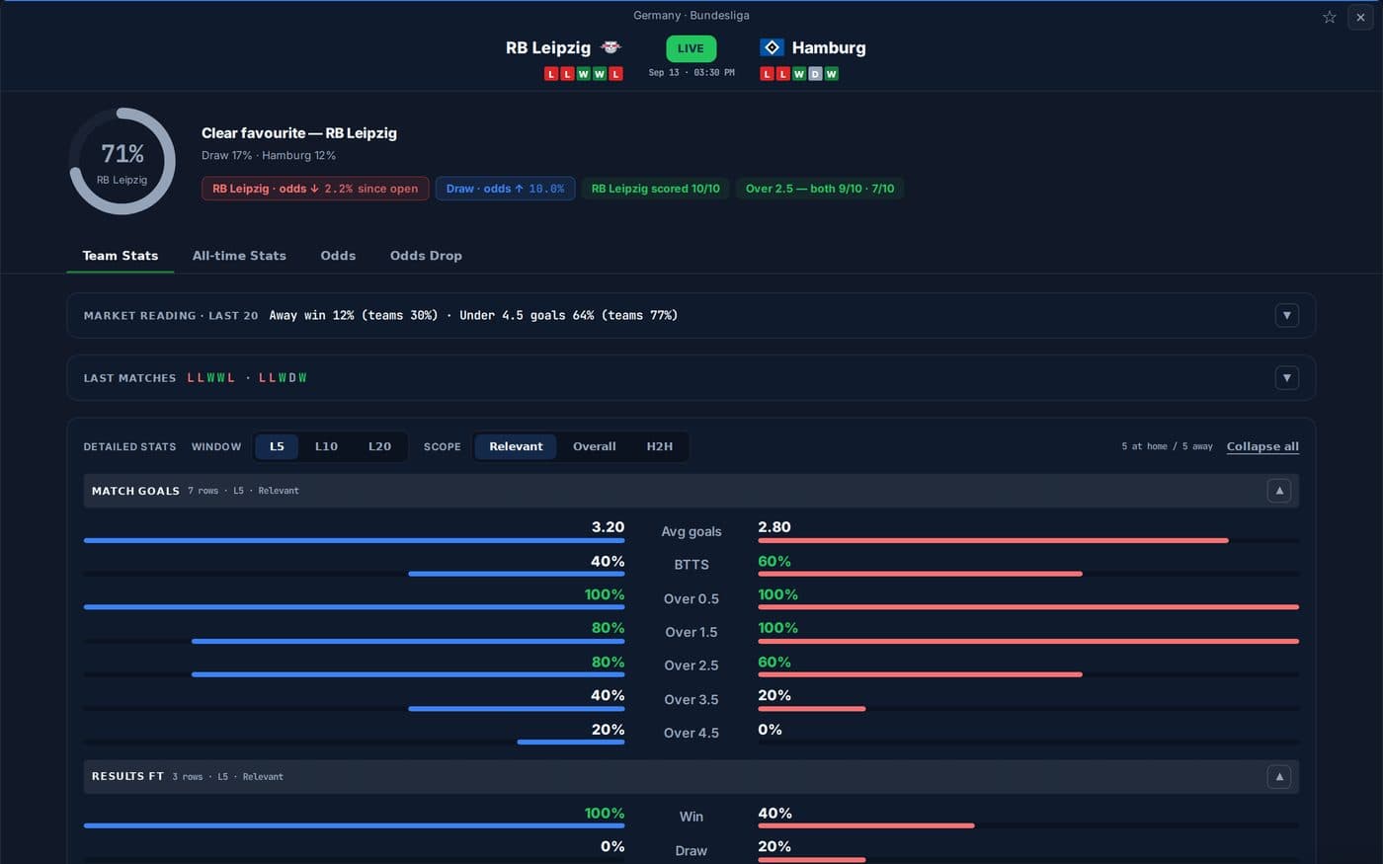Click the Collapse all link
This screenshot has height=864, width=1383.
1262,447
